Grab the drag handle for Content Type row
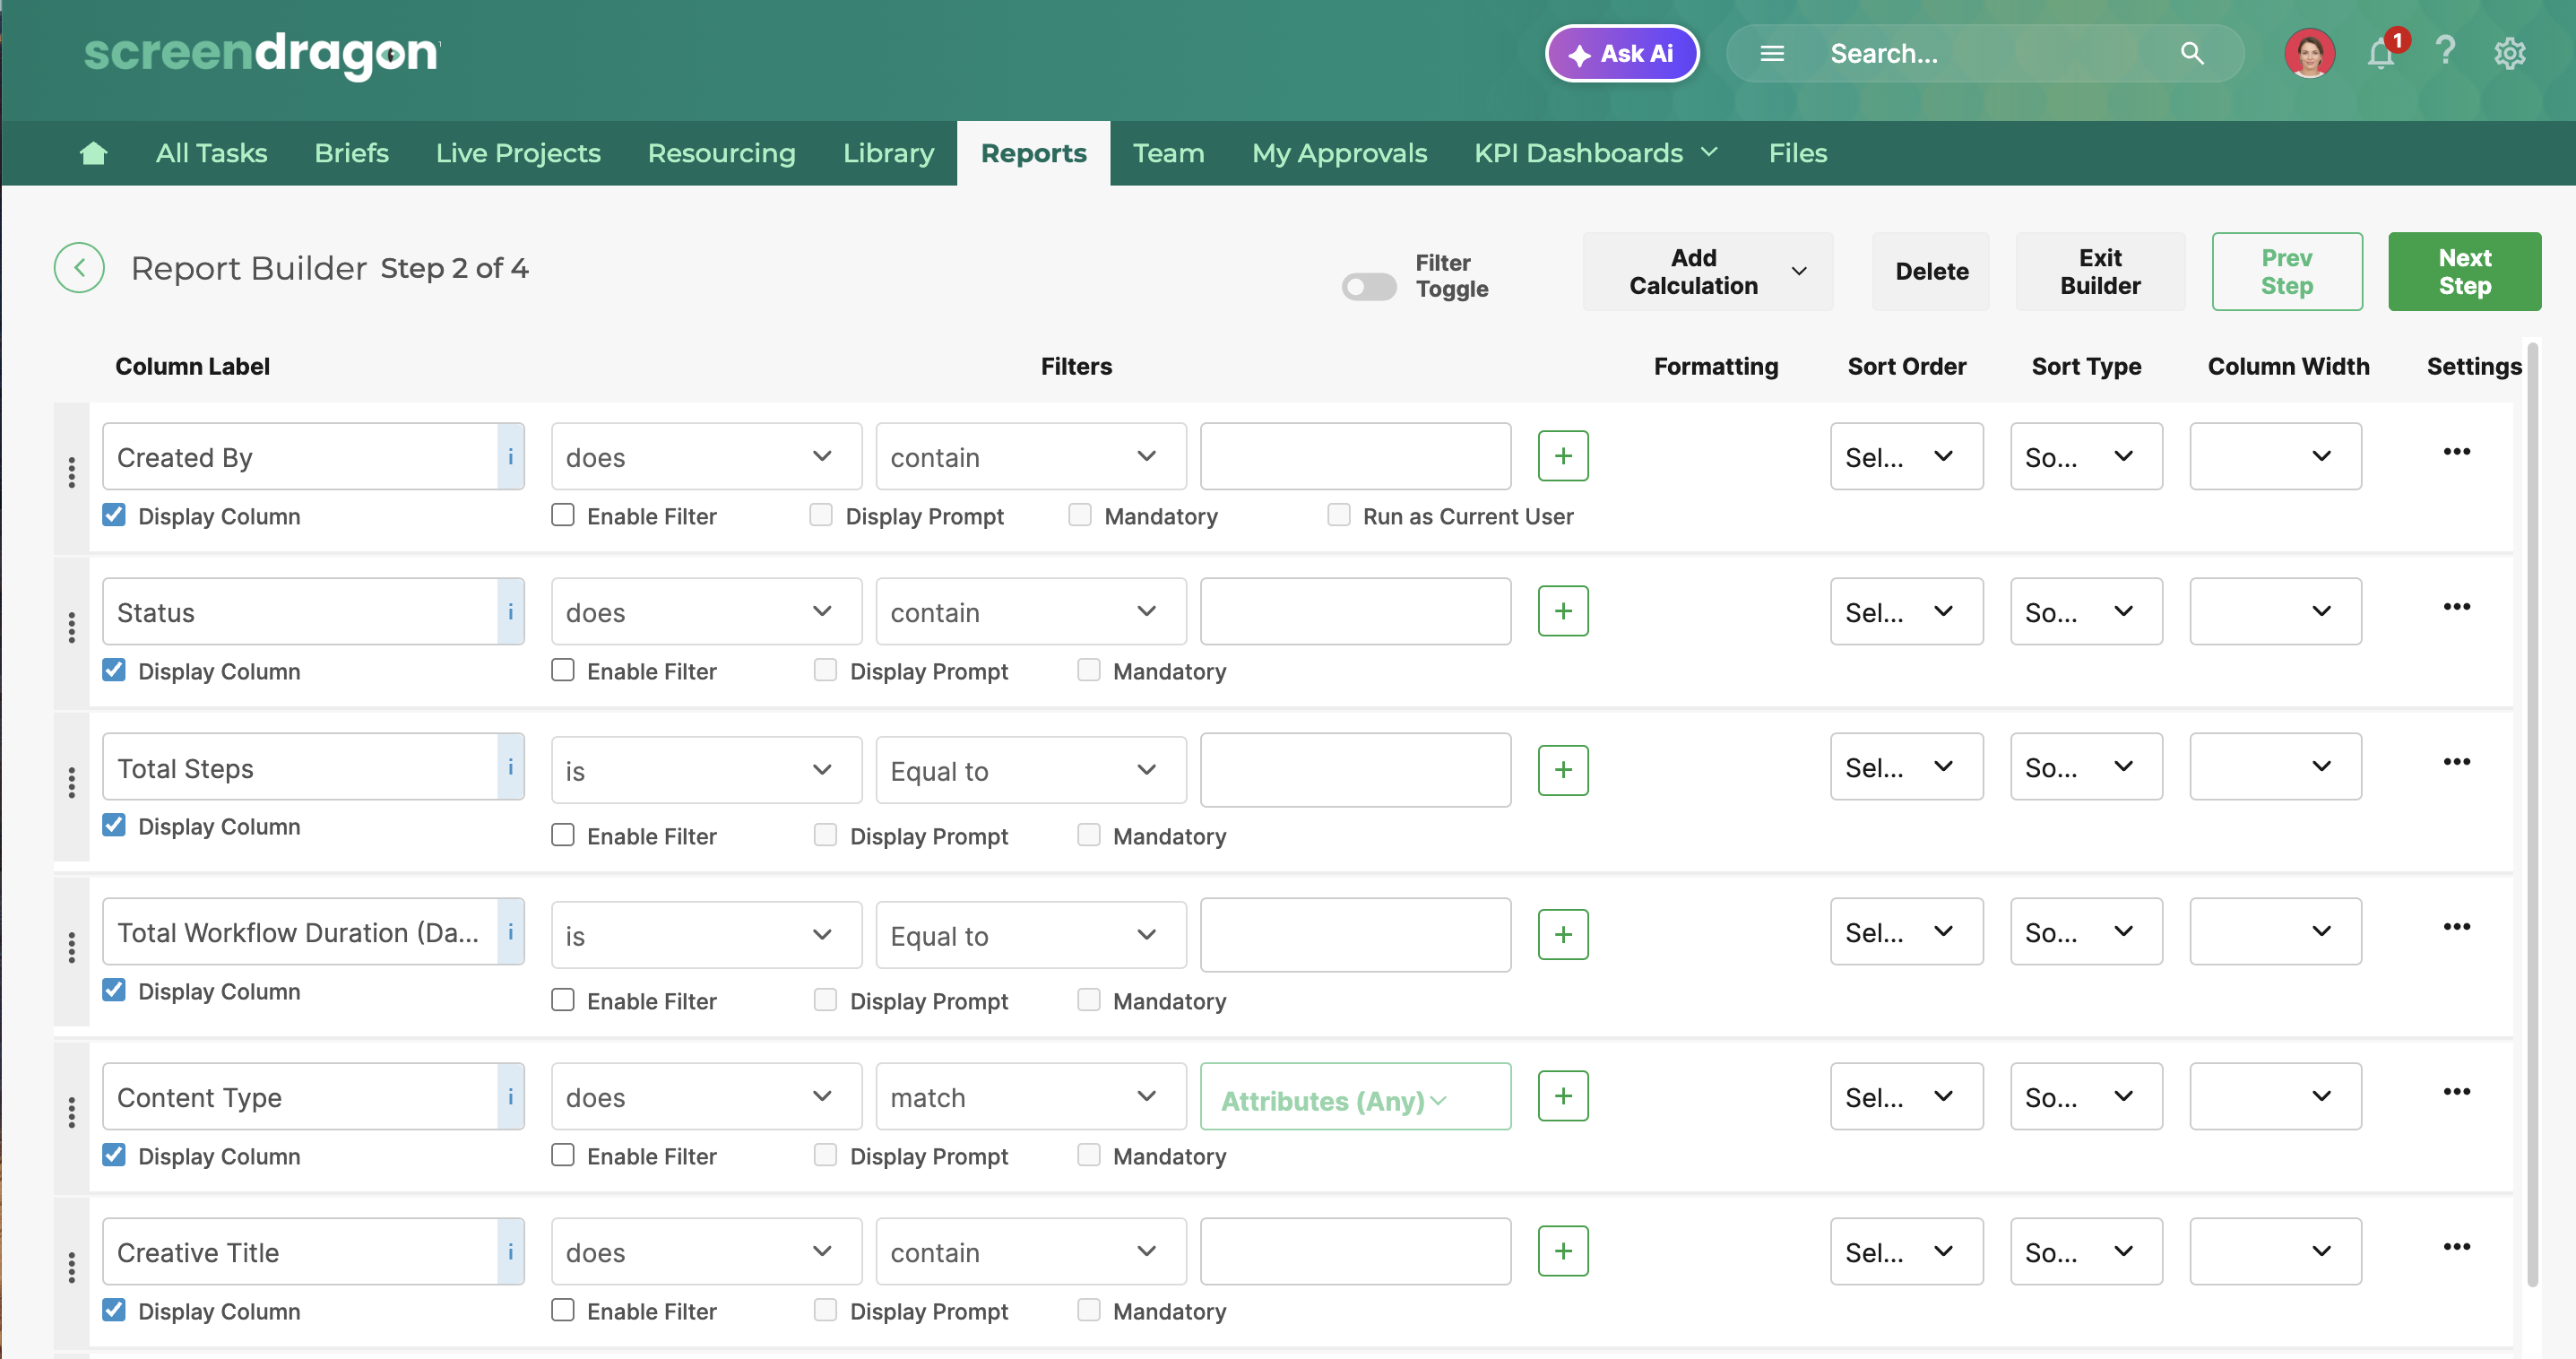 pos(71,1112)
